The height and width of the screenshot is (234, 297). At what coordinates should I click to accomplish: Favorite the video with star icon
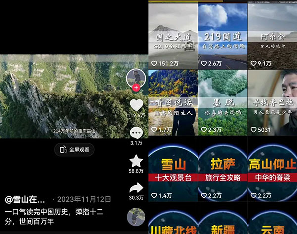pos(136,161)
